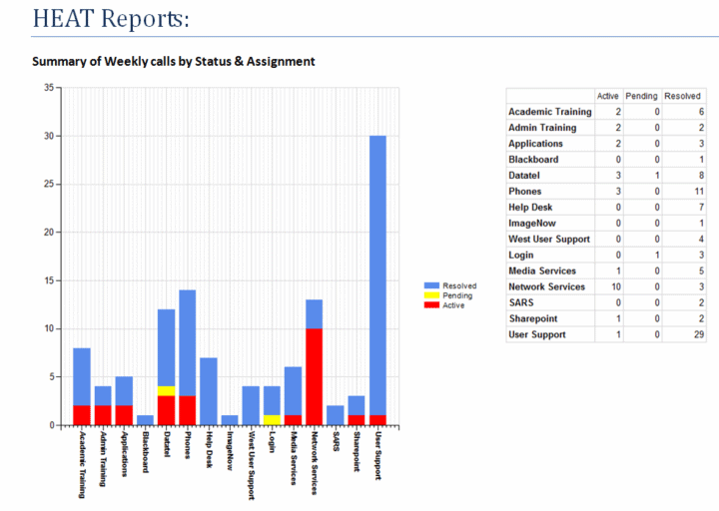Click the HEAT Reports heading

tap(111, 19)
